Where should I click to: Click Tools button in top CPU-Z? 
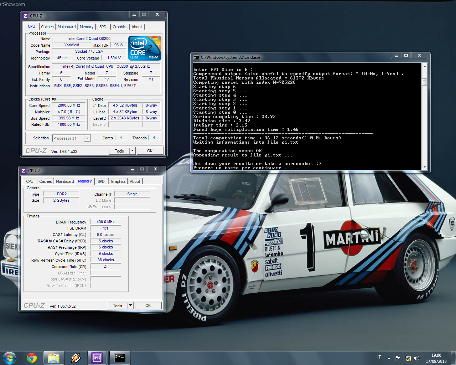(x=119, y=151)
